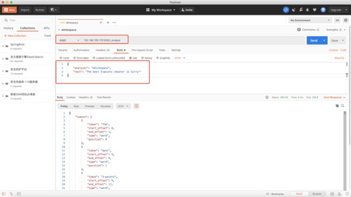This screenshot has height=197, width=351.
Task: Open the response Test Results tab
Action: coord(104,97)
